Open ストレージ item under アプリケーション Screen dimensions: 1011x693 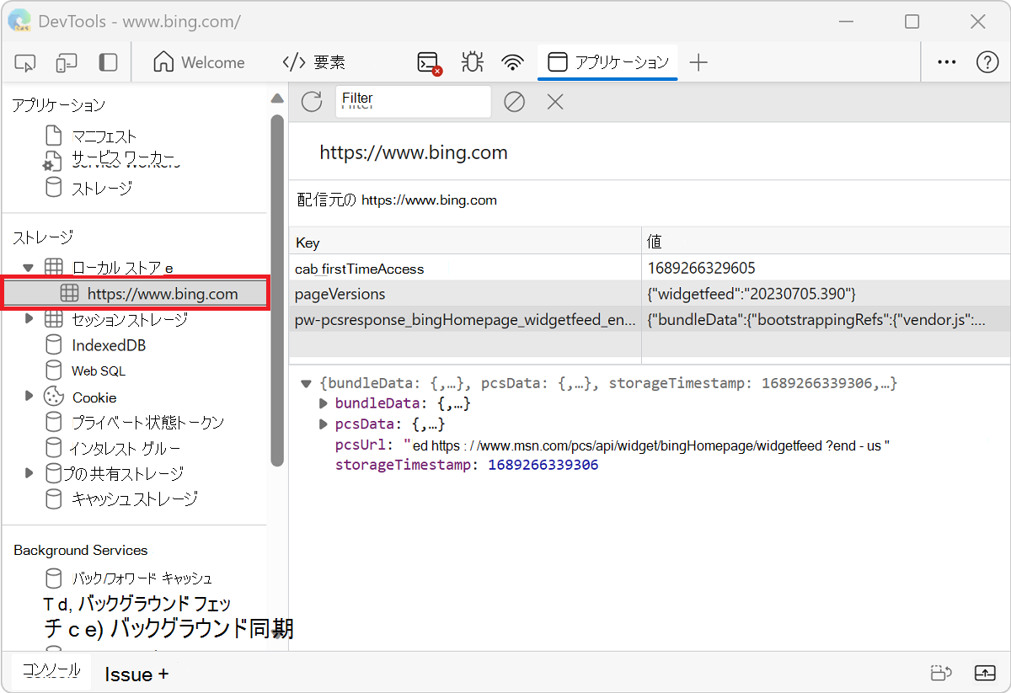tap(101, 188)
